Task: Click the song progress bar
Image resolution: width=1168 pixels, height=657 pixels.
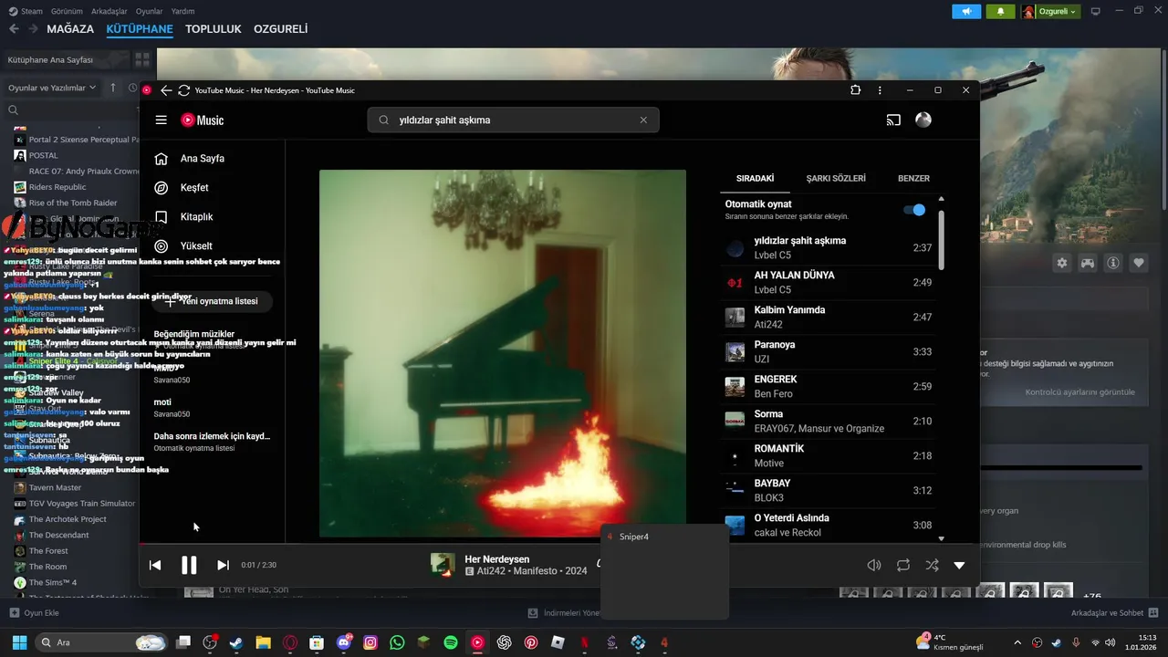Action: click(x=559, y=544)
